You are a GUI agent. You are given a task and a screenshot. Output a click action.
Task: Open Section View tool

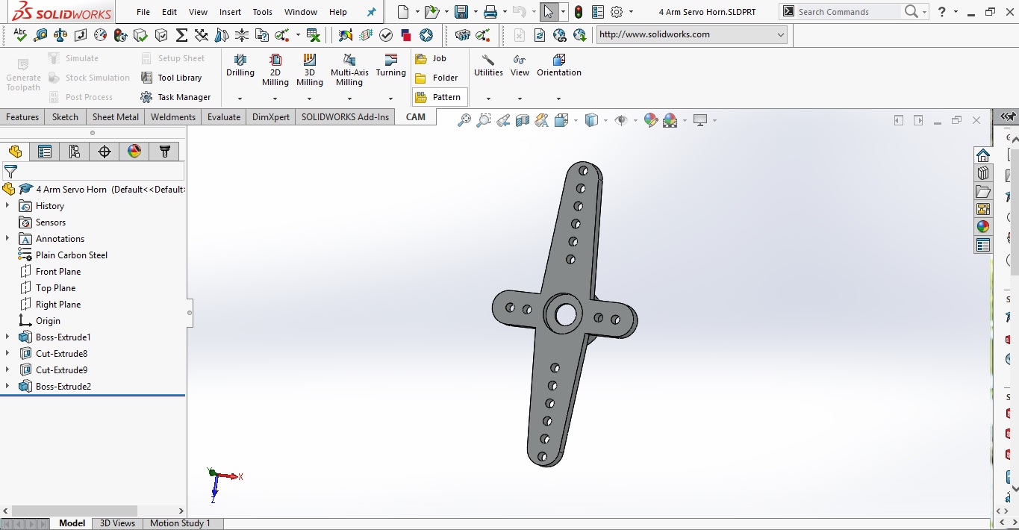pos(523,120)
